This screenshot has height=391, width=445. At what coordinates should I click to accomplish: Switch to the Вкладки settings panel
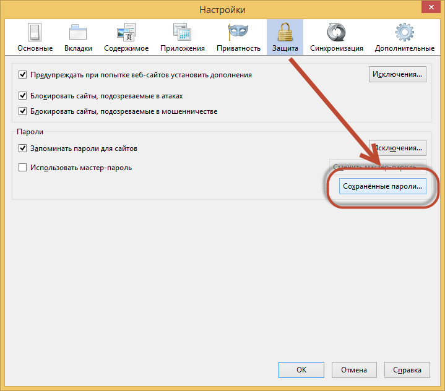(x=78, y=37)
